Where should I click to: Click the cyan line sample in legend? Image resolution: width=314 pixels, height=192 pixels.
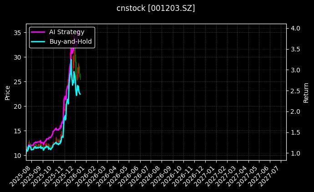pyautogui.click(x=38, y=41)
